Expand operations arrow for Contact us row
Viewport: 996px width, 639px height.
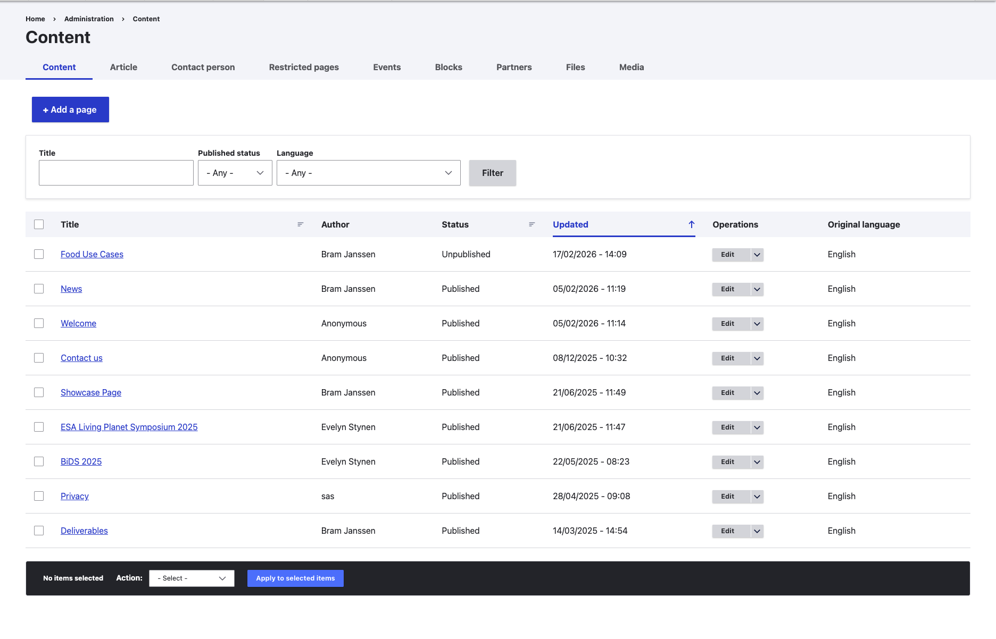pos(757,358)
